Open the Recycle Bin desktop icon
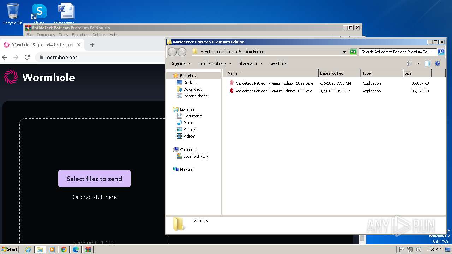The height and width of the screenshot is (254, 452). (13, 14)
